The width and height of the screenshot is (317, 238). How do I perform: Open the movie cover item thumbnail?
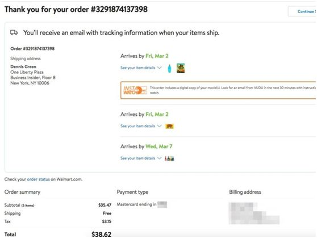click(181, 68)
